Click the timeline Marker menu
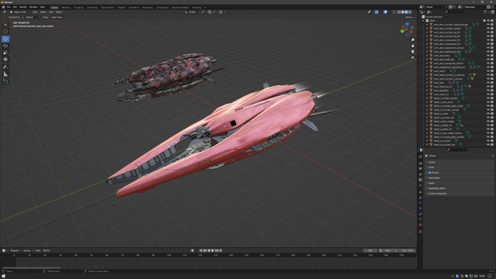Screen dimensions: 496x279 pyautogui.click(x=46, y=250)
